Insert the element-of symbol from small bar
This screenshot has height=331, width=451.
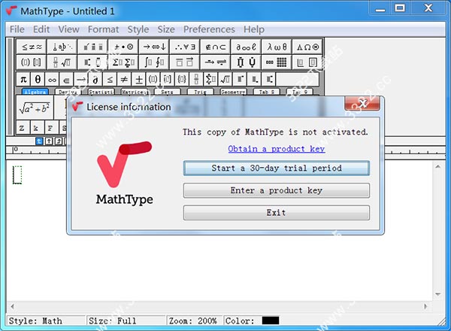(66, 79)
